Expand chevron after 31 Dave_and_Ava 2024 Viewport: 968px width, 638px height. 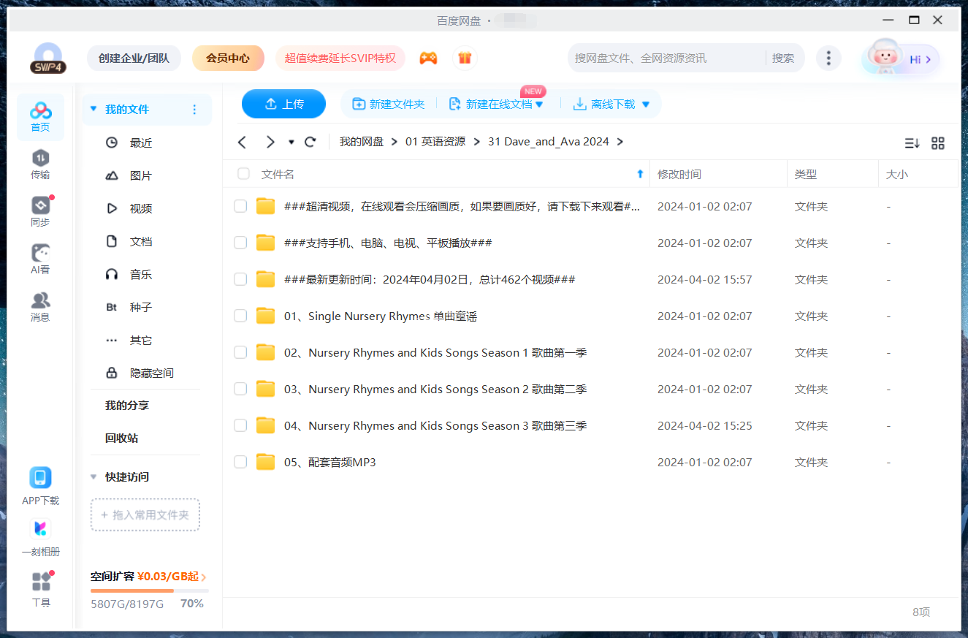620,142
